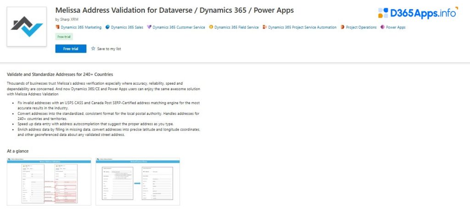Click the blue Free trial button
Image resolution: width=470 pixels, height=211 pixels.
tap(71, 49)
